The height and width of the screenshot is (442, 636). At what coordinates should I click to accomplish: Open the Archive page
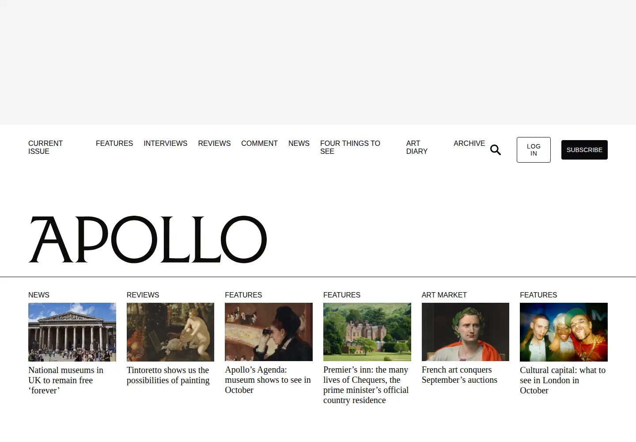(469, 143)
